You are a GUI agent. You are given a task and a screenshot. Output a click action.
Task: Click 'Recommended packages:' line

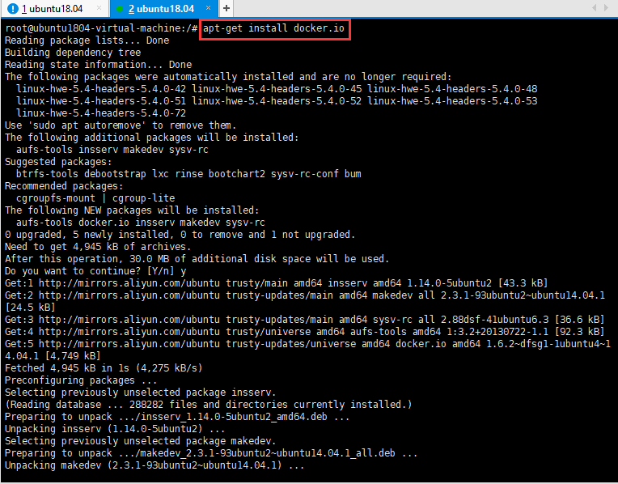pos(64,186)
